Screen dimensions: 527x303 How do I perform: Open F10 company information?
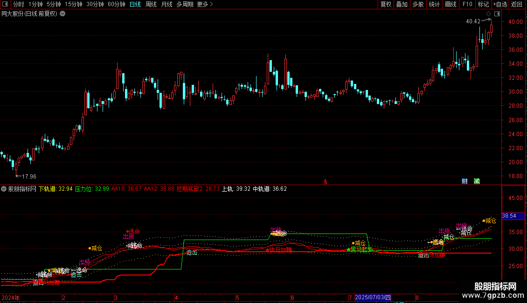coord(467,4)
